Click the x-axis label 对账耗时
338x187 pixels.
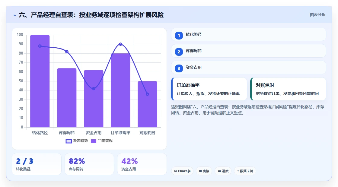coord(148,133)
